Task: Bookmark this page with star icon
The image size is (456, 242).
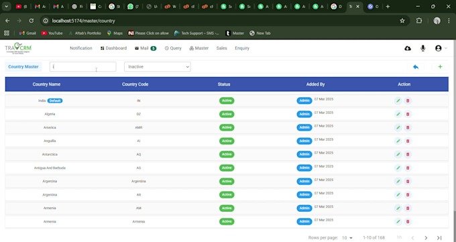Action: pos(402,21)
